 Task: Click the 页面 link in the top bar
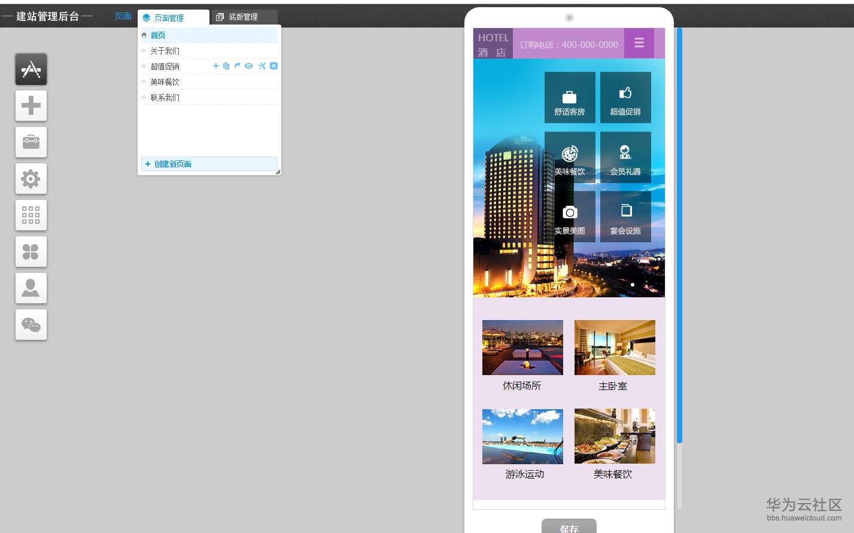[123, 16]
